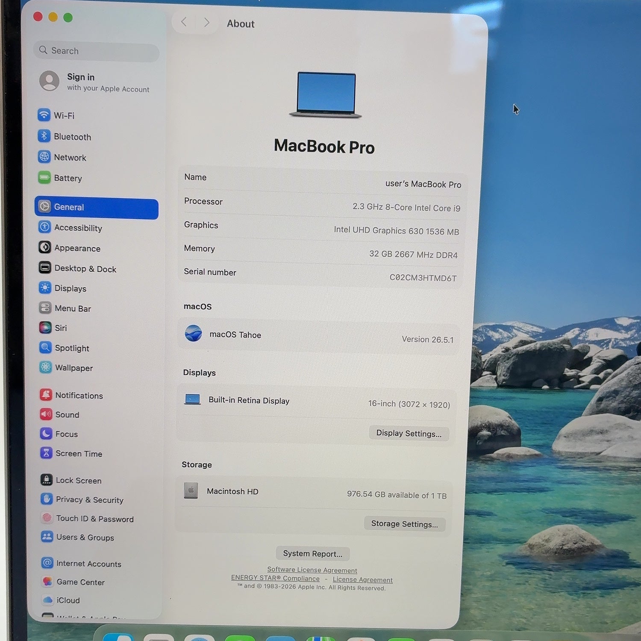Click the sidebar Search field
The height and width of the screenshot is (641, 641).
(x=97, y=51)
